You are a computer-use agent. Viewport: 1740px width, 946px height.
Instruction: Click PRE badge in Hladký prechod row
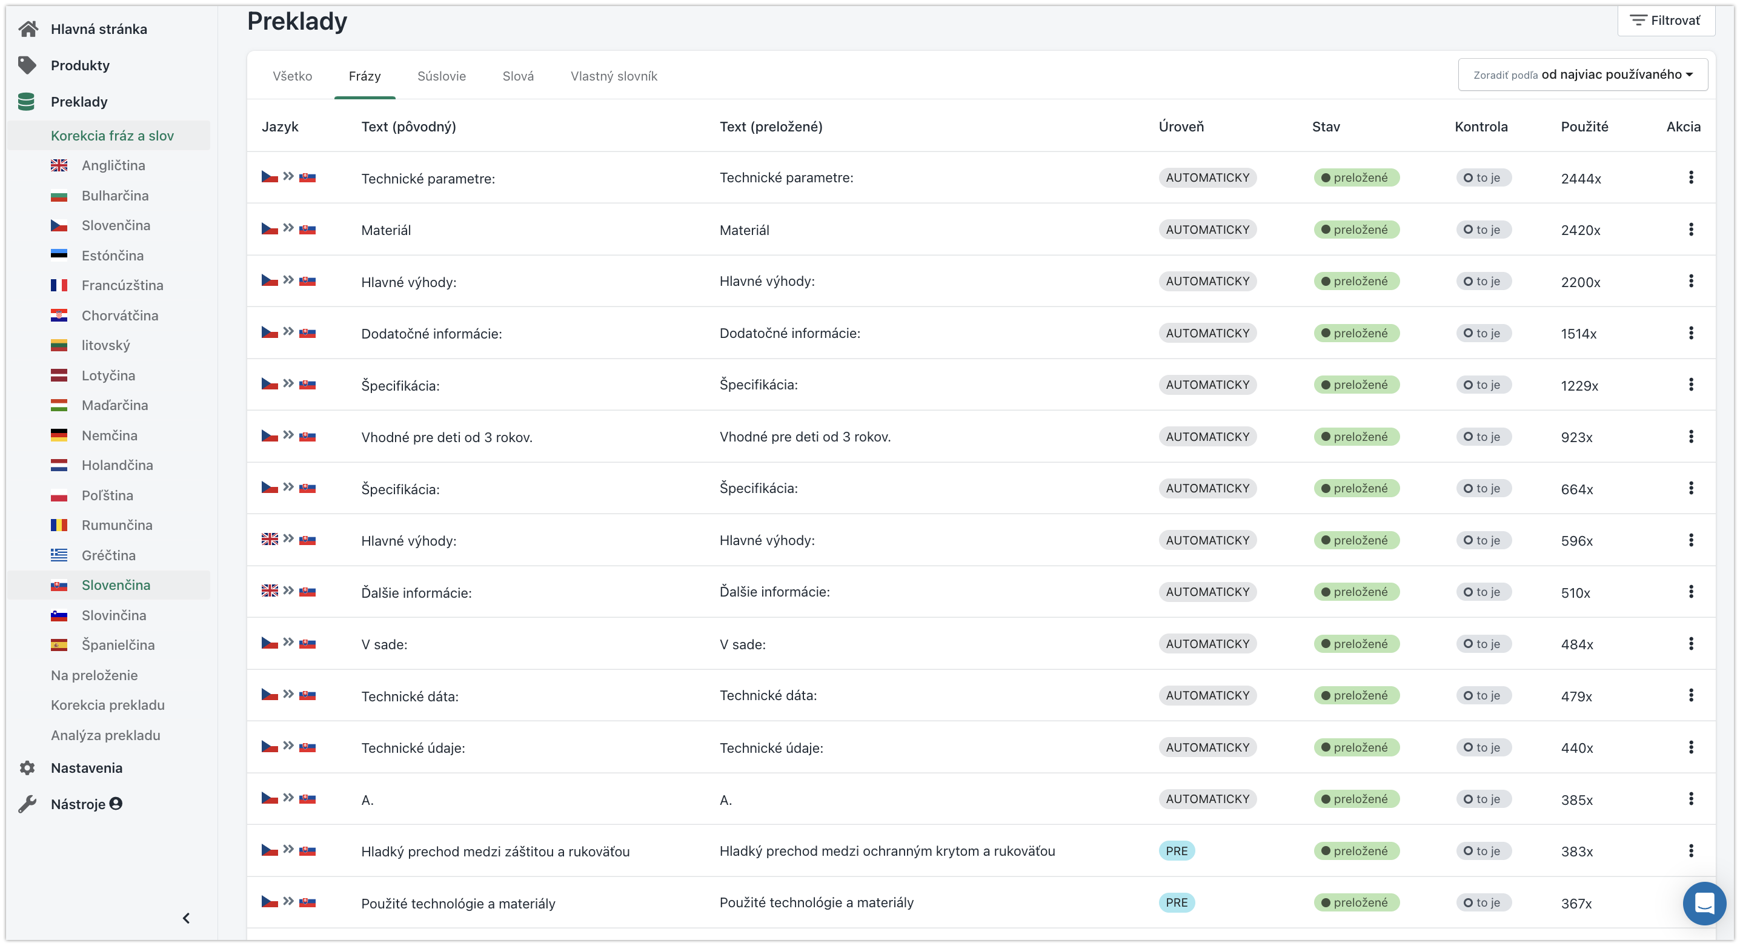1176,851
